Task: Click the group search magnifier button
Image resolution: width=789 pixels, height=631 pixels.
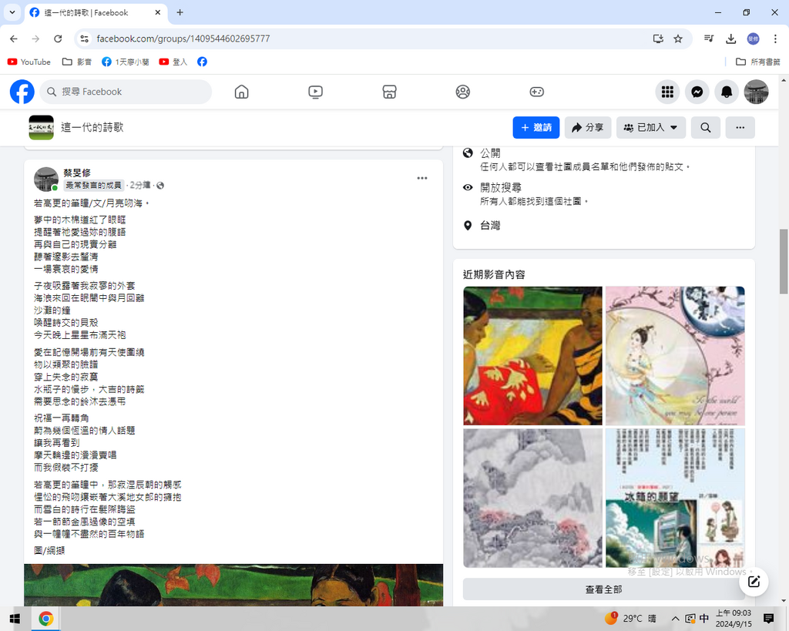Action: tap(705, 127)
